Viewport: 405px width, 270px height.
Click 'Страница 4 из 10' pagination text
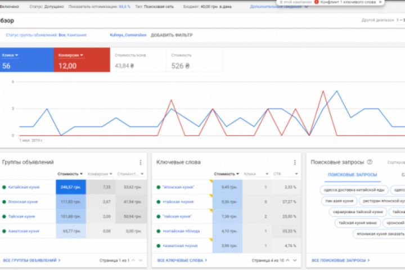268,260
